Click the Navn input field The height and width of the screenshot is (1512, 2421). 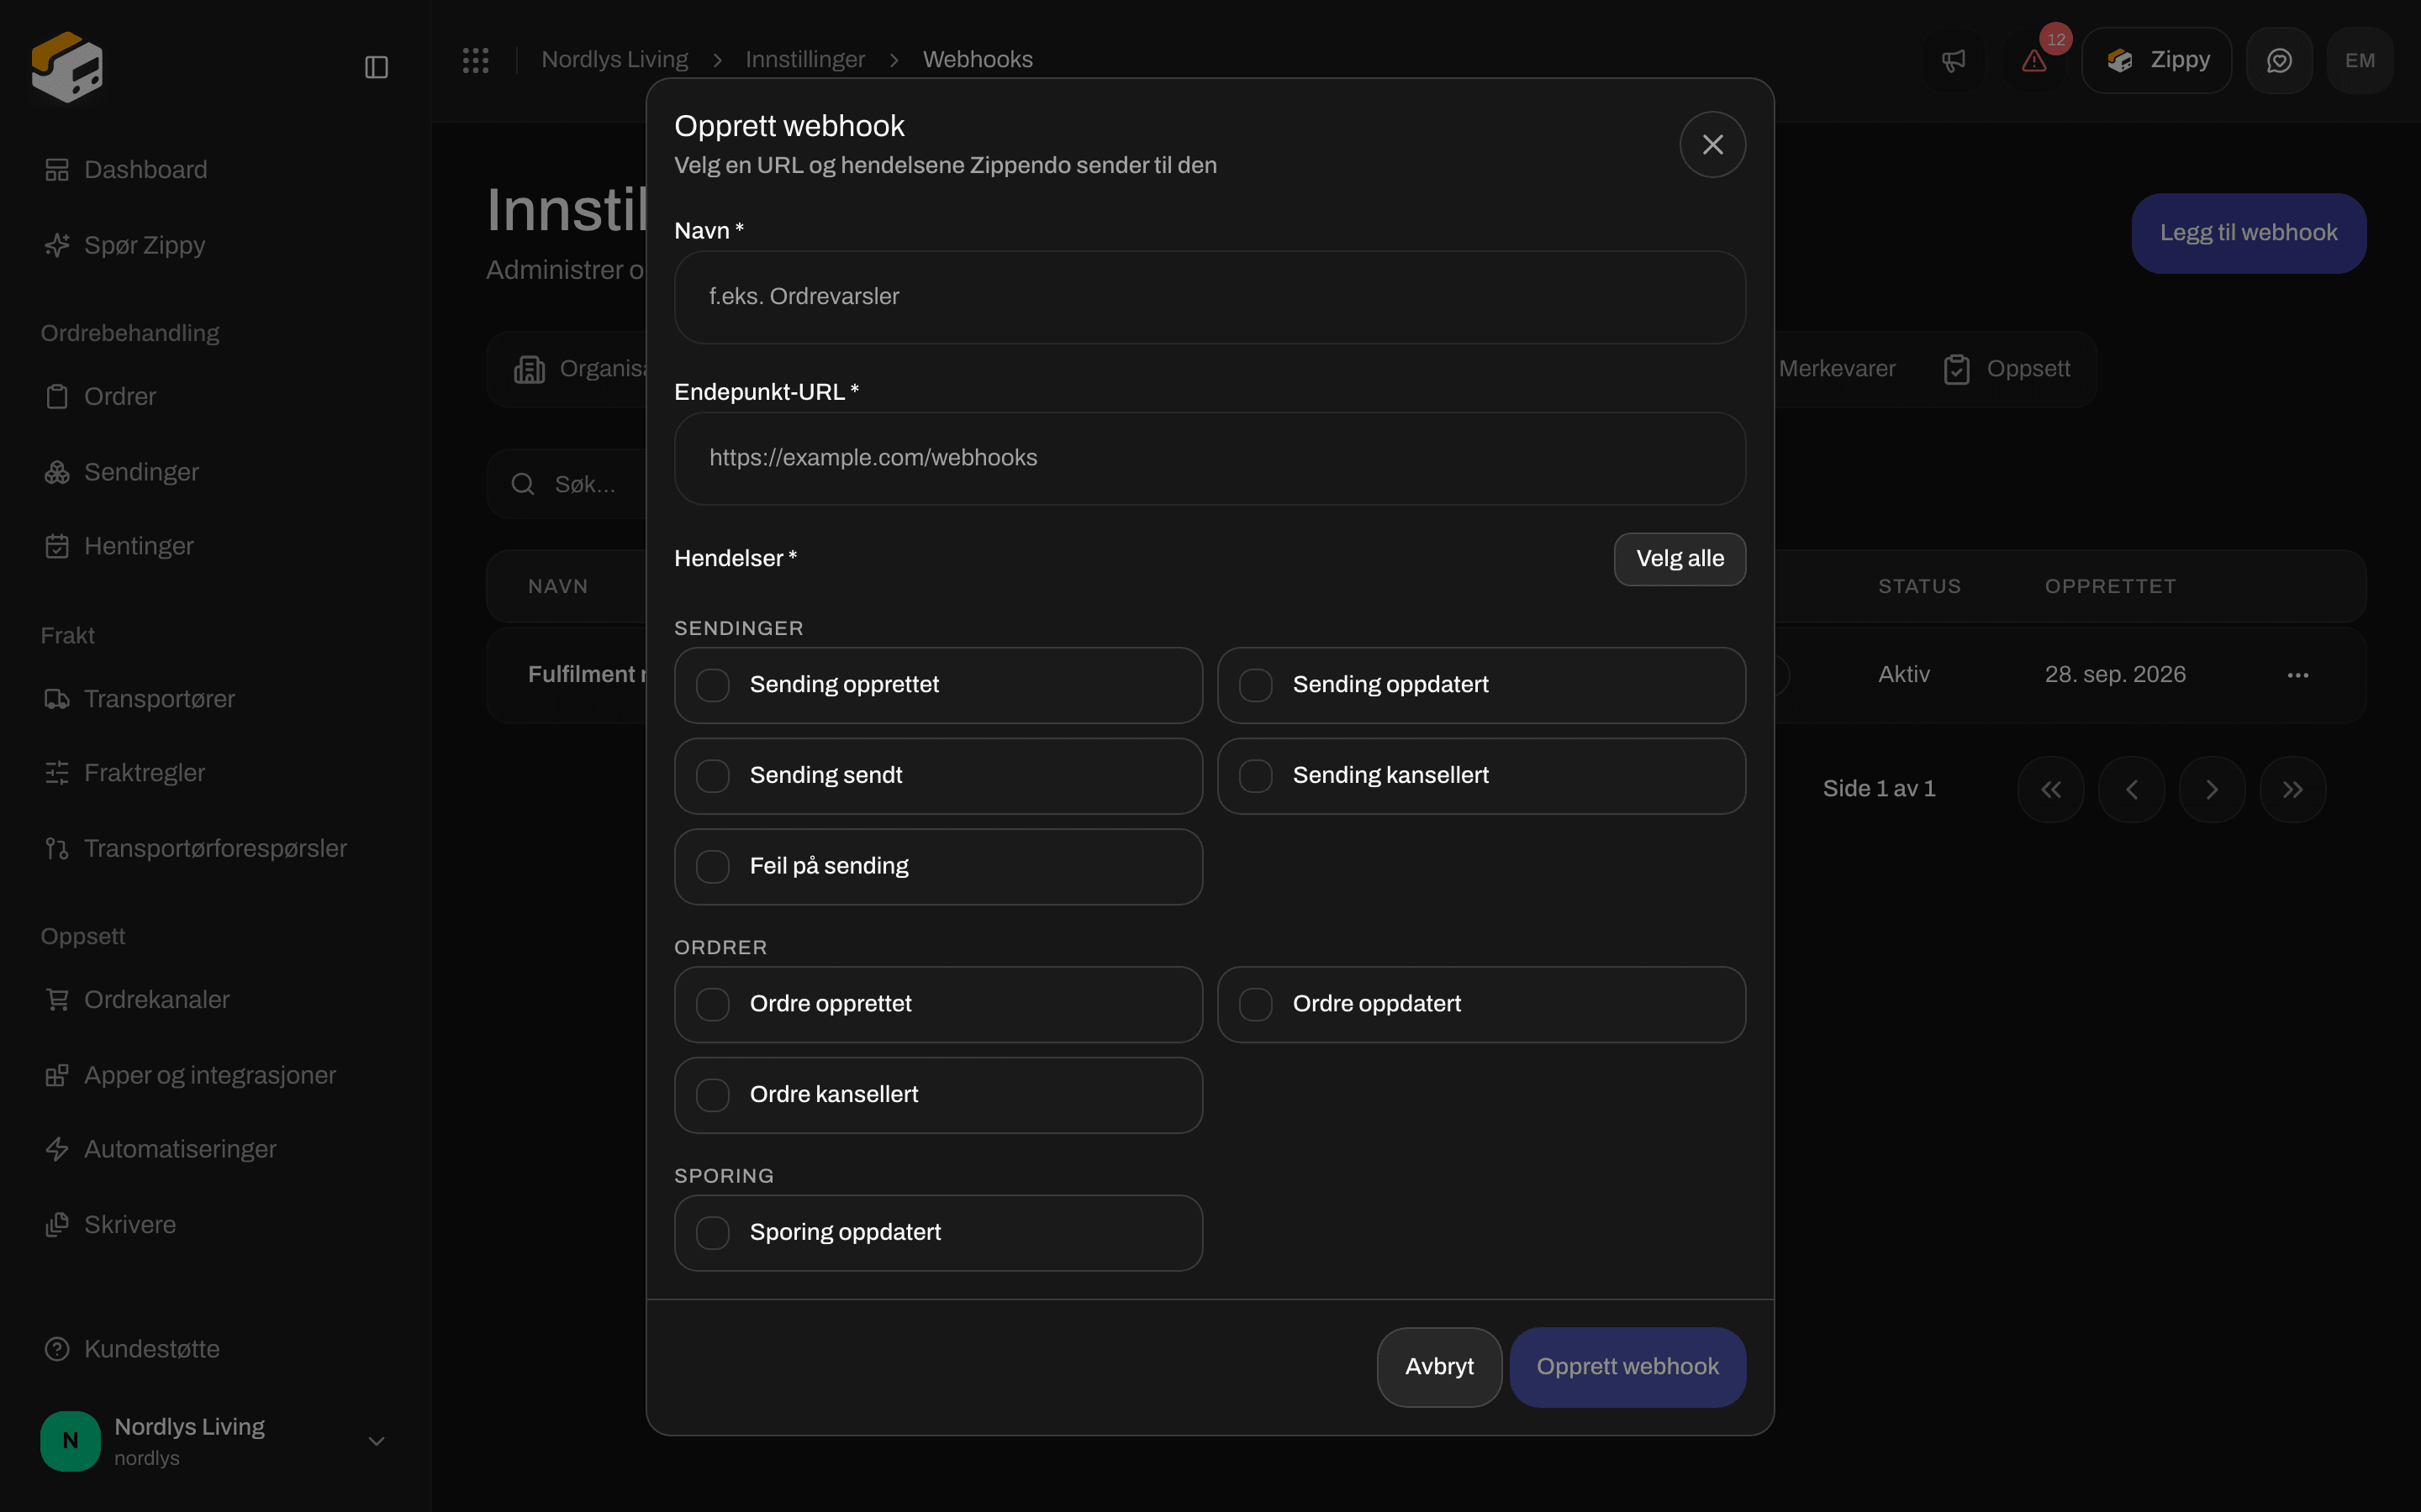pyautogui.click(x=1210, y=297)
